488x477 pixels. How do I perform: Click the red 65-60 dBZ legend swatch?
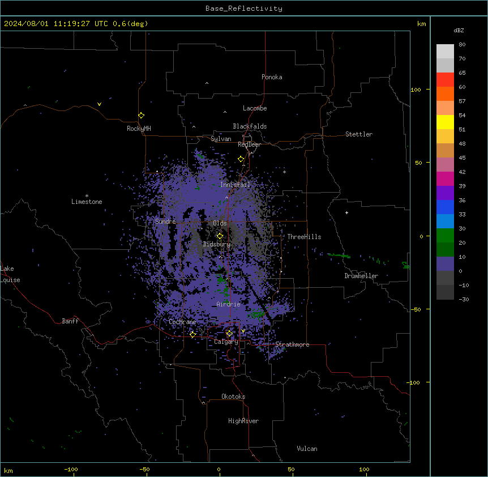point(445,80)
